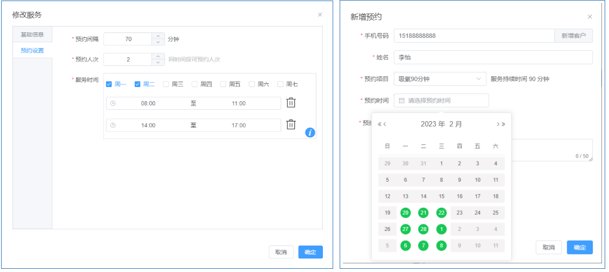The image size is (609, 272).
Task: Click clock icon in the 08:00 time row
Action: (x=113, y=103)
